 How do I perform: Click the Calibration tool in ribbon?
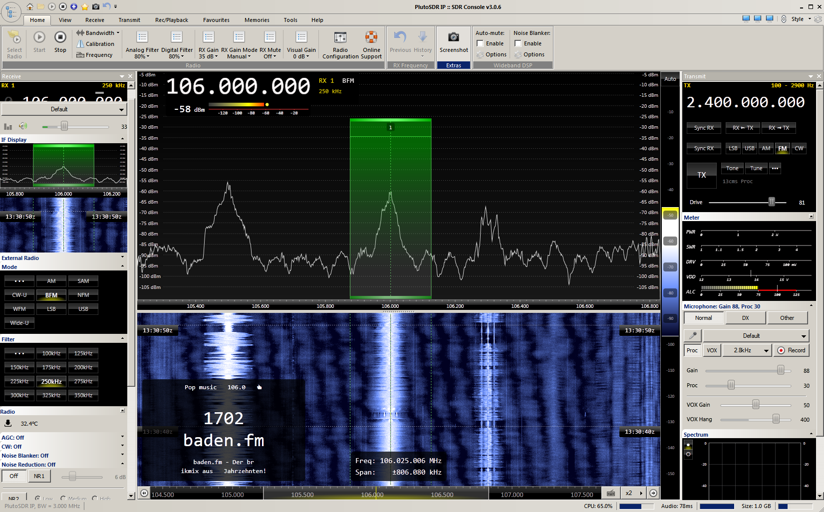pos(95,44)
